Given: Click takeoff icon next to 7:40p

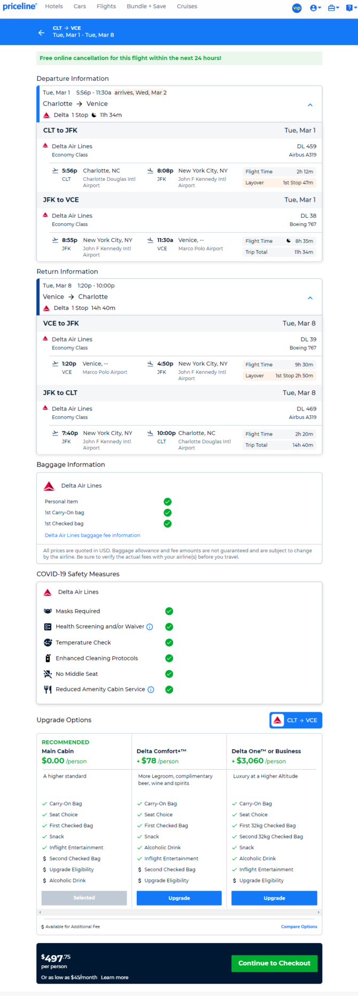Looking at the screenshot, I should tap(55, 434).
